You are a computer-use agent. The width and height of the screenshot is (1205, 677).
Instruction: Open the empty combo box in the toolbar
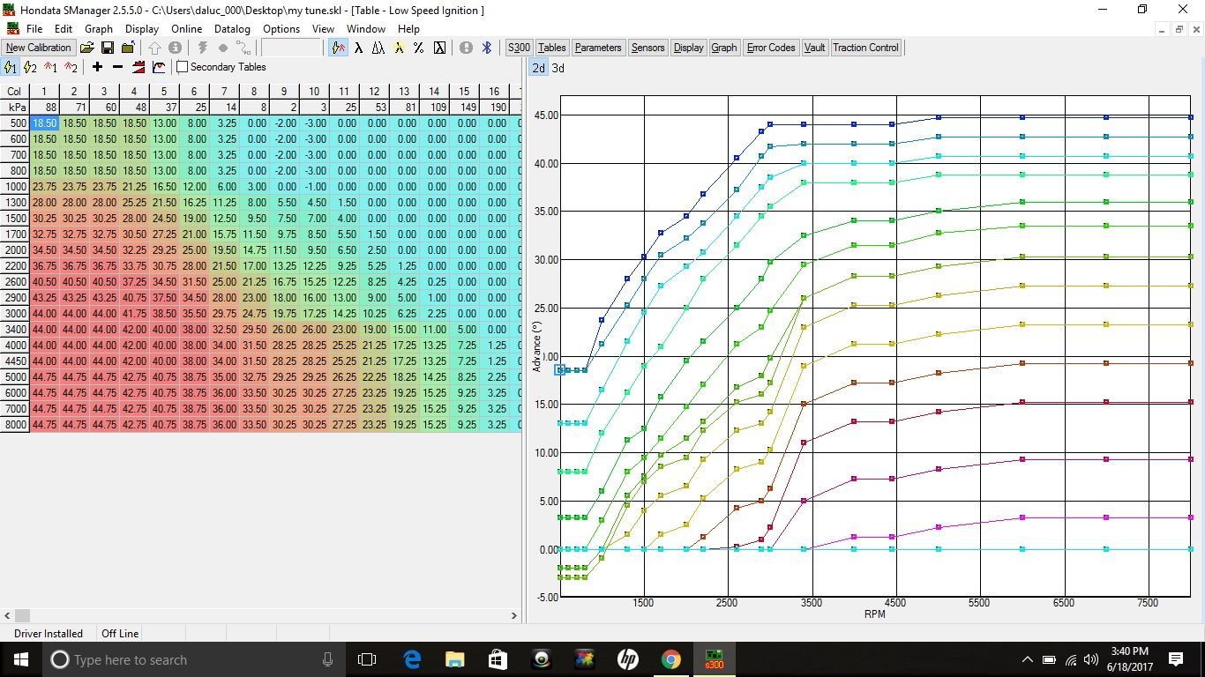coord(292,48)
